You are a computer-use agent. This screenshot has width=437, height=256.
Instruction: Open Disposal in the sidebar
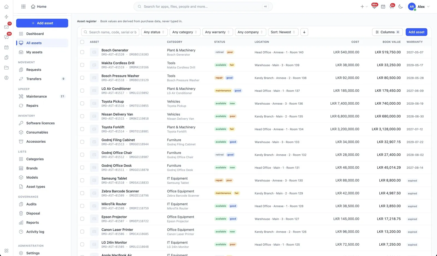pos(42,213)
